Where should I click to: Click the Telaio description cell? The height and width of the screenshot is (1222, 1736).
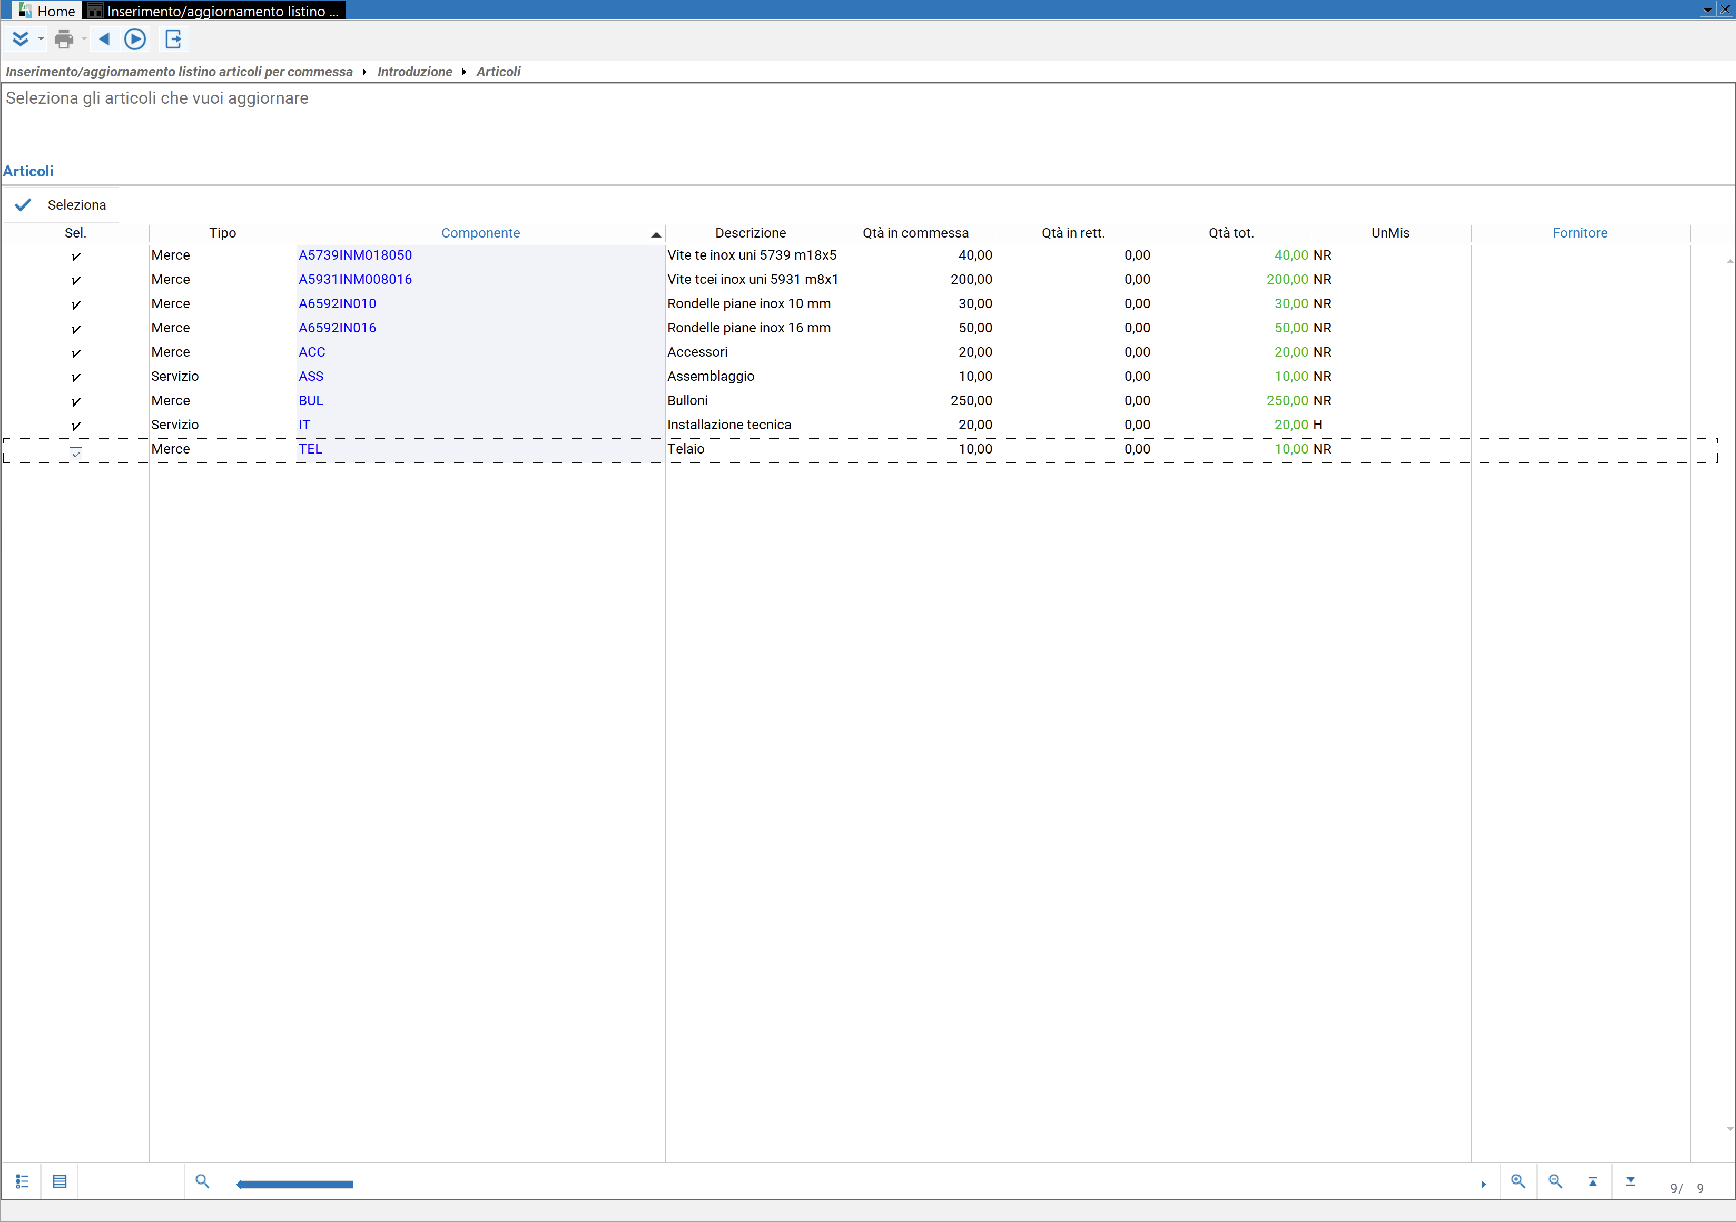tap(751, 449)
